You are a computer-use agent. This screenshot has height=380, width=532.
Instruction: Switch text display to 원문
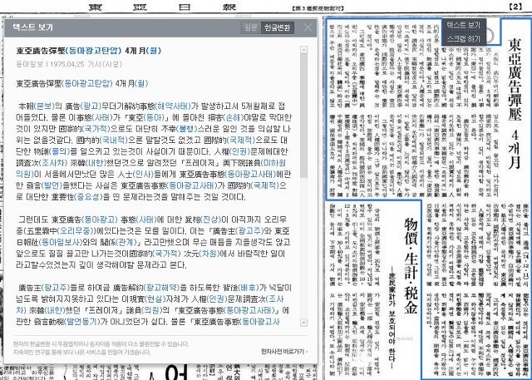pyautogui.click(x=251, y=27)
